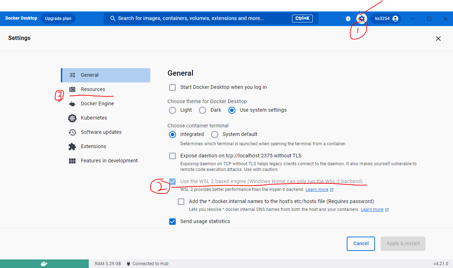Open Learn more link about DNS names
This screenshot has width=453, height=268.
pos(372,209)
